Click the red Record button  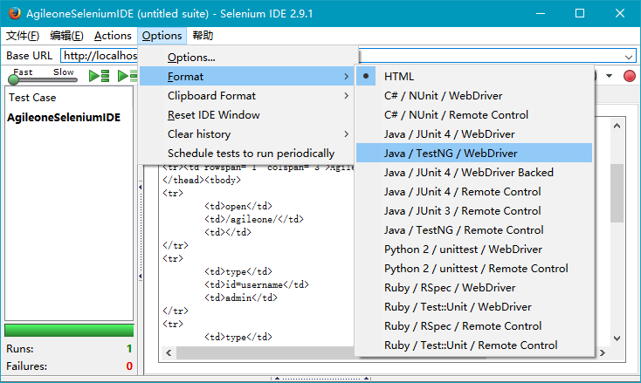(629, 76)
